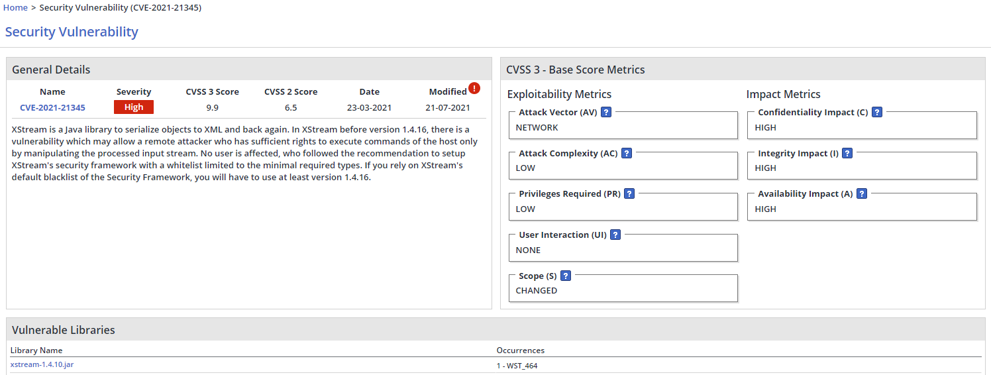Open the Availability Impact help icon

tap(861, 194)
